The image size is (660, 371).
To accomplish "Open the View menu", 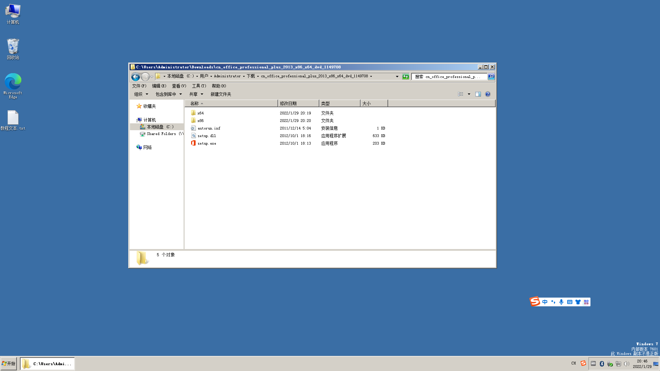I will tap(179, 86).
